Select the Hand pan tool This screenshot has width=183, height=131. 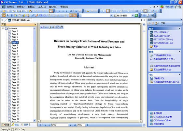tap(4, 16)
